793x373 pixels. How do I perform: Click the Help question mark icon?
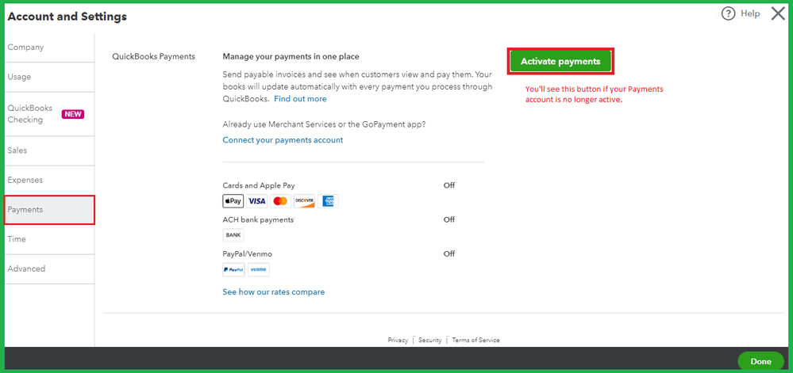point(728,14)
